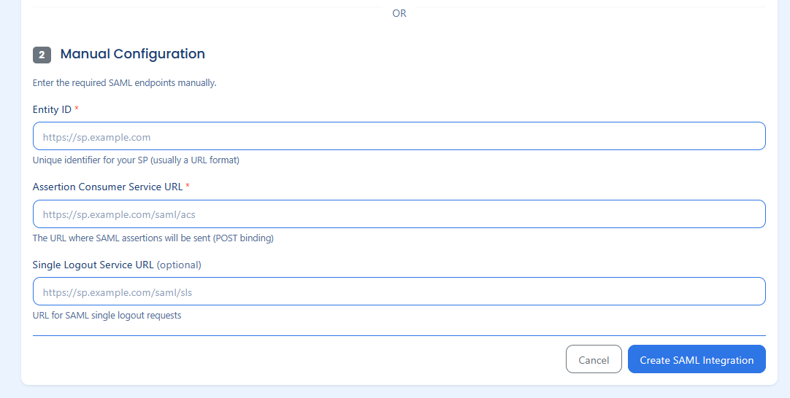Select the Single Logout Service URL field

(399, 292)
